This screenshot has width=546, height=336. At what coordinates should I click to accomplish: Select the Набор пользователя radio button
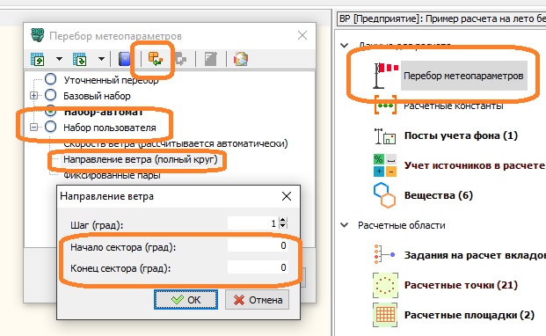tap(50, 127)
